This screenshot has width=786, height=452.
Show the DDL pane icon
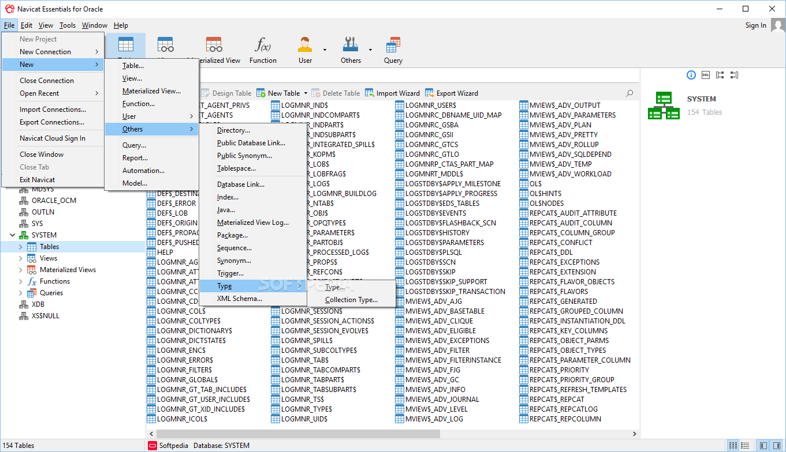[706, 75]
